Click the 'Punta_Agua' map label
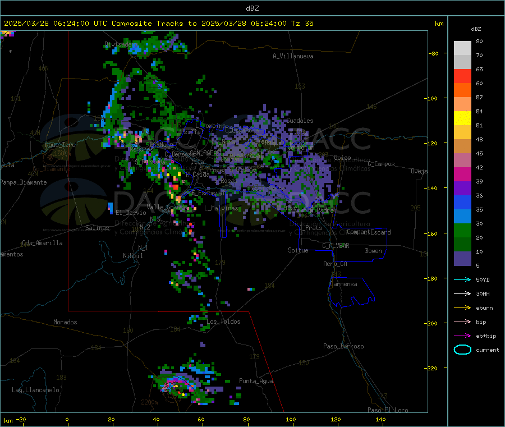 coord(256,381)
